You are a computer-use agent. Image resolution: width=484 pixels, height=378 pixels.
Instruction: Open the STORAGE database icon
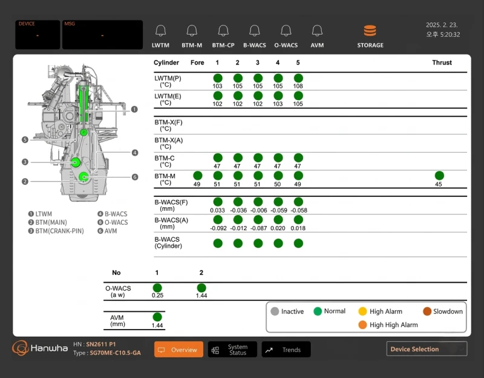(x=370, y=31)
